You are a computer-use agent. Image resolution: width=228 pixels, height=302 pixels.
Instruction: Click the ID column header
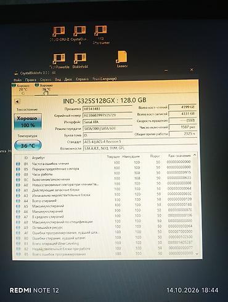[26, 157]
